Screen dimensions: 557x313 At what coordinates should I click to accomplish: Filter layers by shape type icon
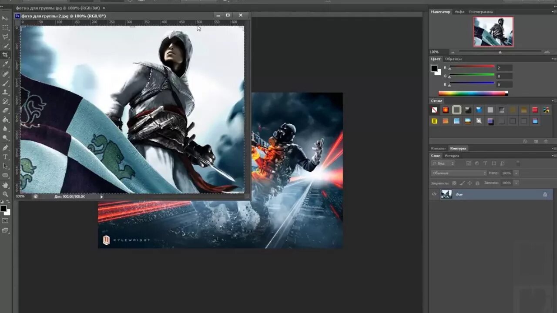(x=494, y=163)
